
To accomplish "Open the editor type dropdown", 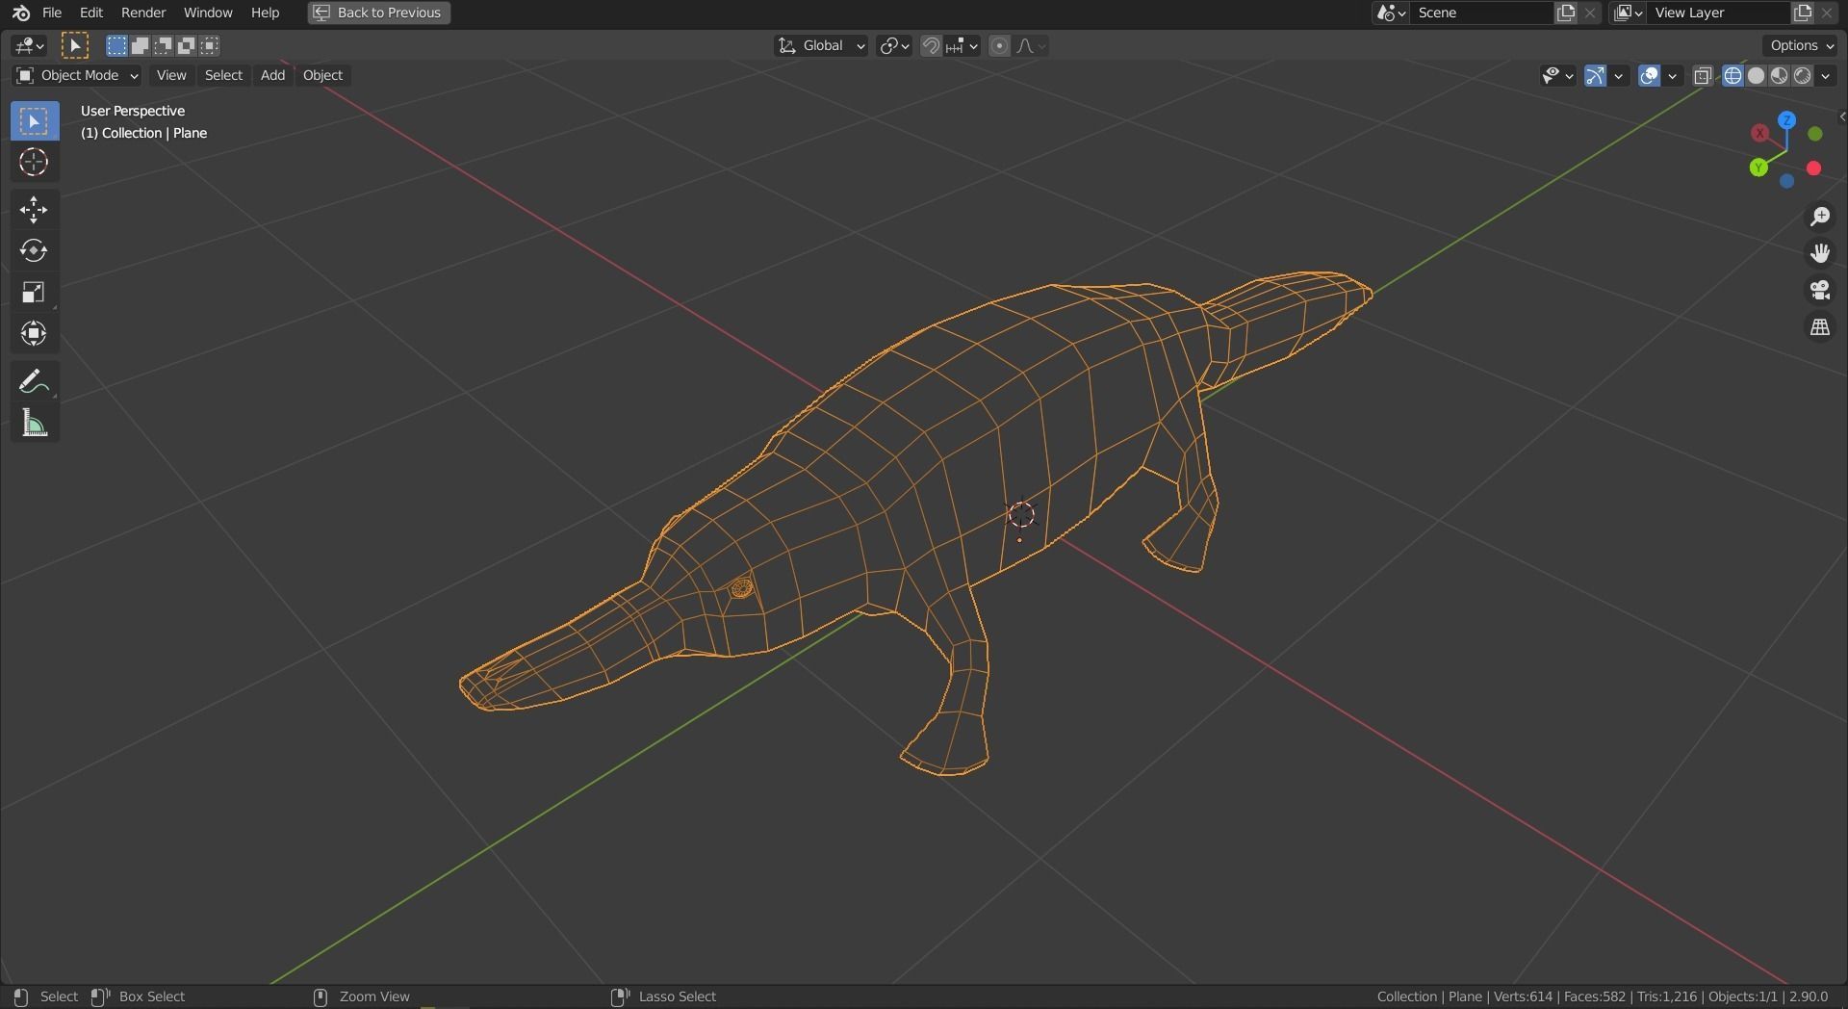I will tap(29, 45).
